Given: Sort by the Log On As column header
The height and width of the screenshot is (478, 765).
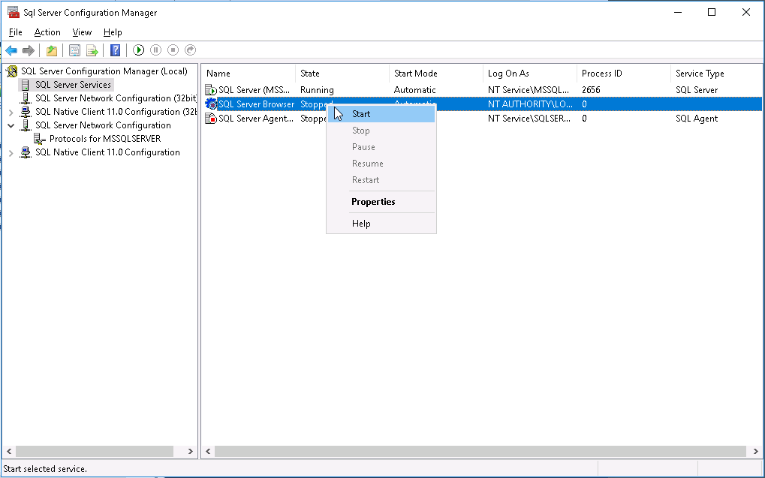Looking at the screenshot, I should 529,74.
